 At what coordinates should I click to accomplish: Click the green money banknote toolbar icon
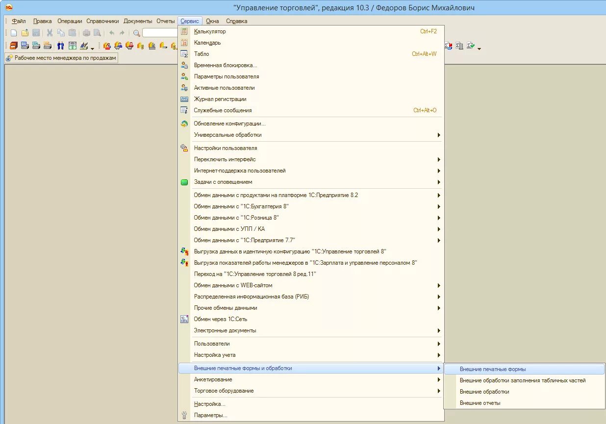tap(73, 46)
